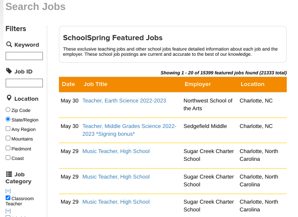
Task: Expand the [+] below Classroom Teacher
Action: 8,211
